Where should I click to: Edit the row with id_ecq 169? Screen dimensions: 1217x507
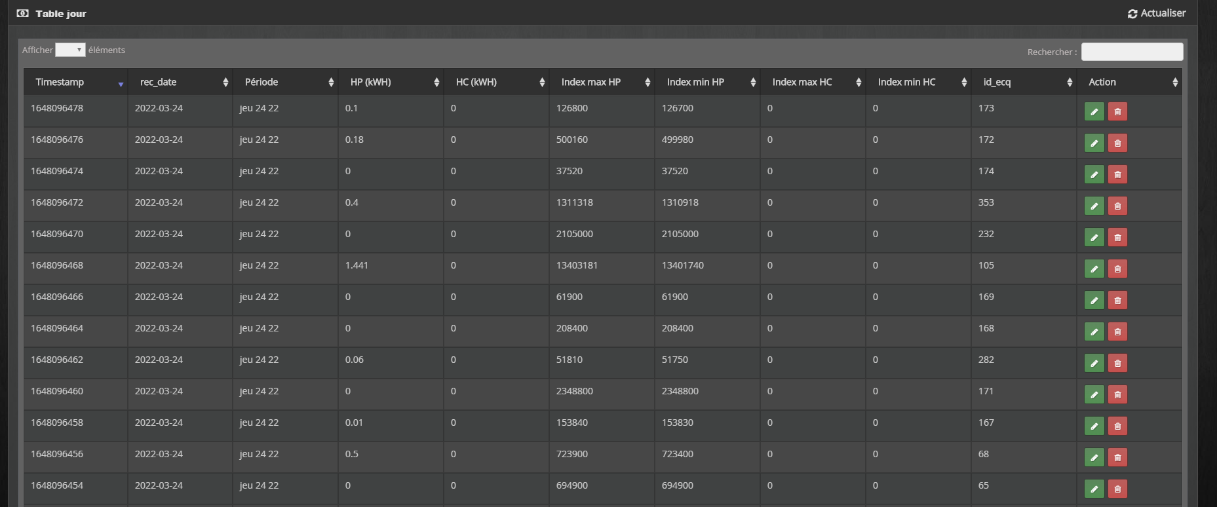[x=1094, y=300]
